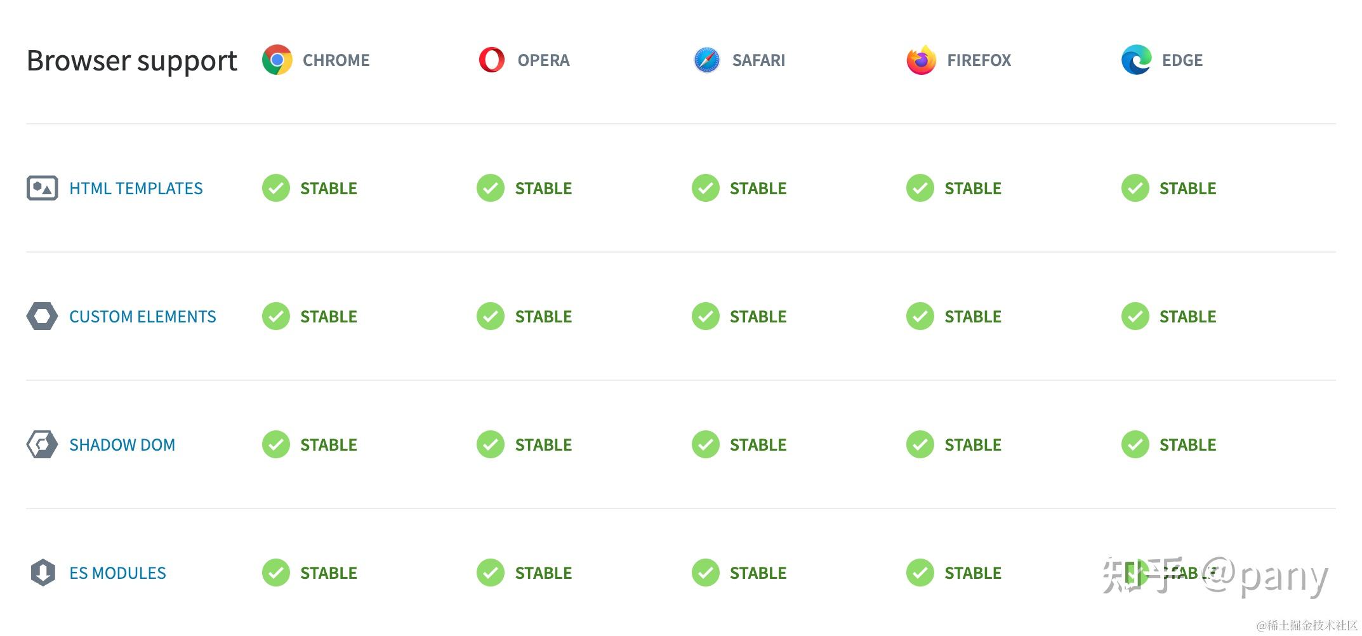The height and width of the screenshot is (636, 1362).
Task: Click the Browser support heading
Action: coord(132,61)
